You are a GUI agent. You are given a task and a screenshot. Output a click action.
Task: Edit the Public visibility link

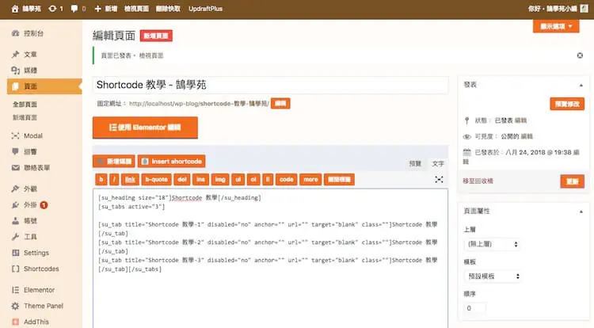point(527,136)
